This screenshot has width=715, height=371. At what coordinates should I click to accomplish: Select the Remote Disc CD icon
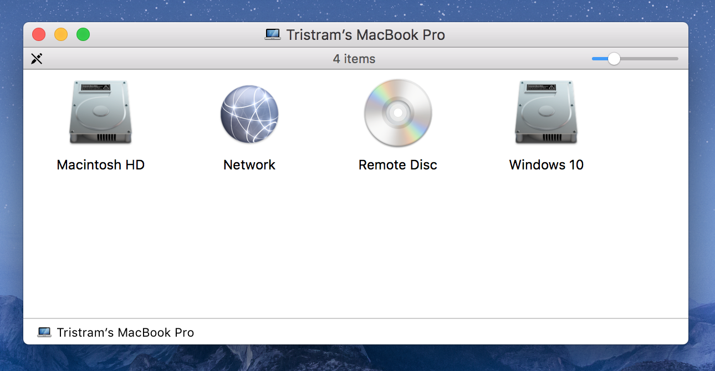pos(398,114)
